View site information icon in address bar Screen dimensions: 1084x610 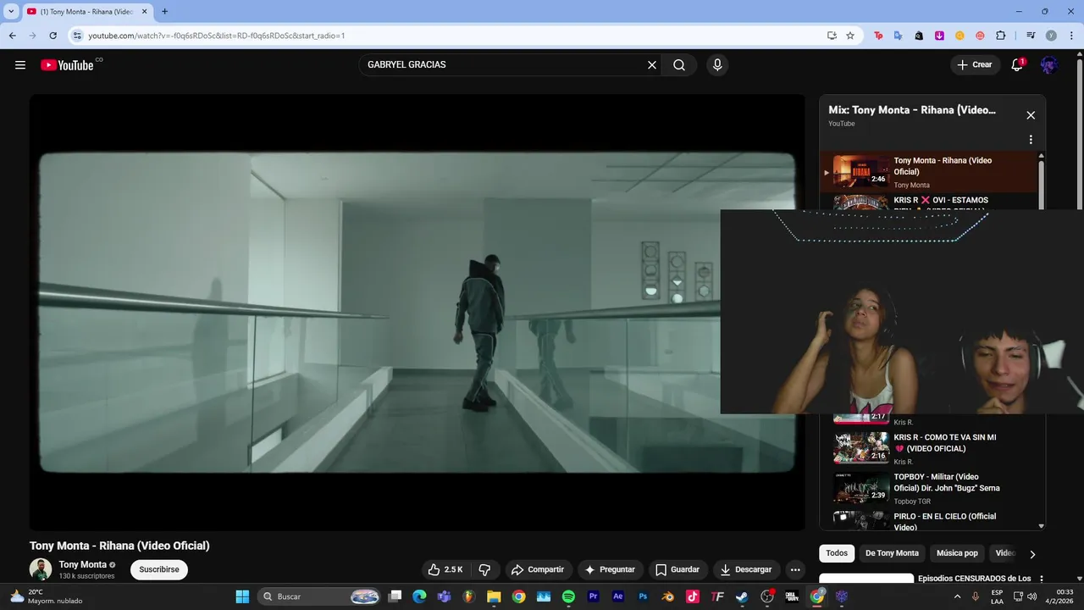78,36
